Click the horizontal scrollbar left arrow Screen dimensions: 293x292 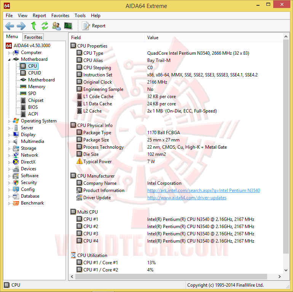[x=72, y=276]
